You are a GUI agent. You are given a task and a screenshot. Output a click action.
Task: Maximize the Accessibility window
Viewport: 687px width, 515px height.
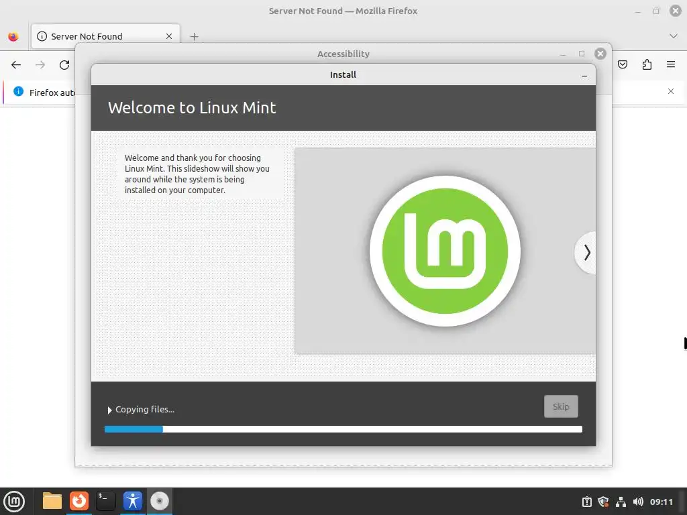point(582,54)
